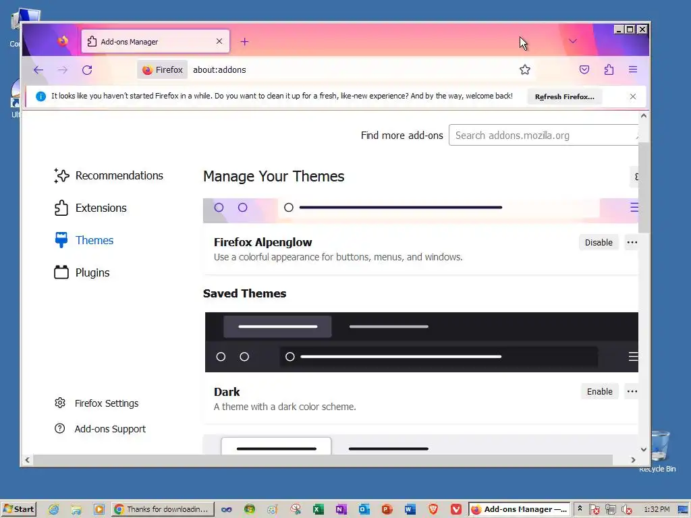This screenshot has width=691, height=518.
Task: Open the Extensions toolbar puzzle icon
Action: (609, 69)
